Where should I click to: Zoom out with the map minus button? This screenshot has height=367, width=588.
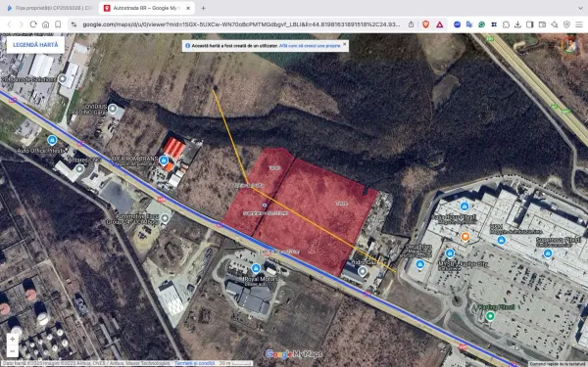coord(13,351)
